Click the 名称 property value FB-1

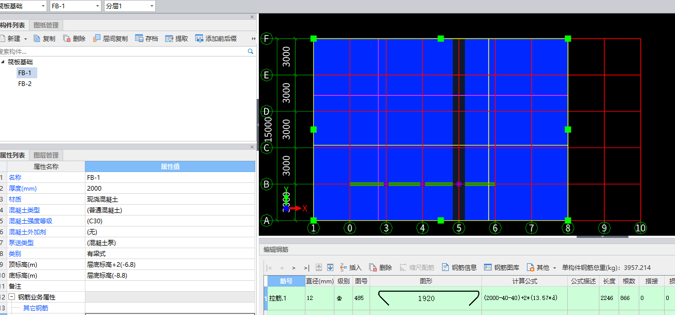pyautogui.click(x=170, y=177)
